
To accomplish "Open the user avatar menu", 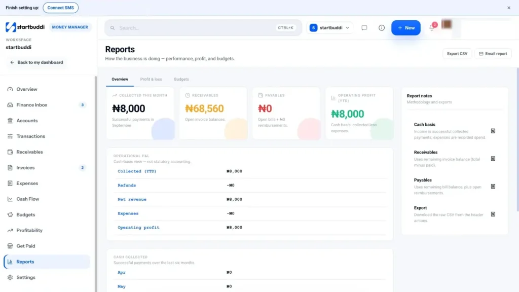I will (447, 24).
